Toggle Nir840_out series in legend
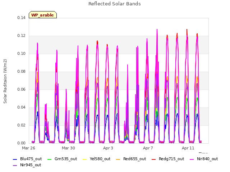230x172 pixels. [204, 159]
